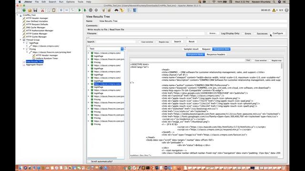Select Aggregate Report in the test plan
The height and width of the screenshot is (171, 305).
[x=34, y=65]
